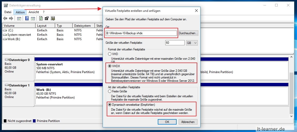Select the (C:) volume name in list
The image size is (297, 132).
(11, 30)
